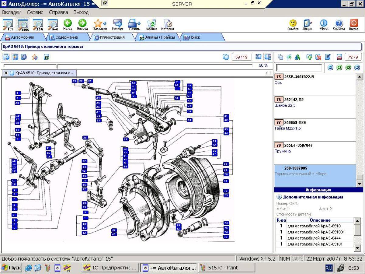
Task: Select part 78 Пружина
Action: 315,153
